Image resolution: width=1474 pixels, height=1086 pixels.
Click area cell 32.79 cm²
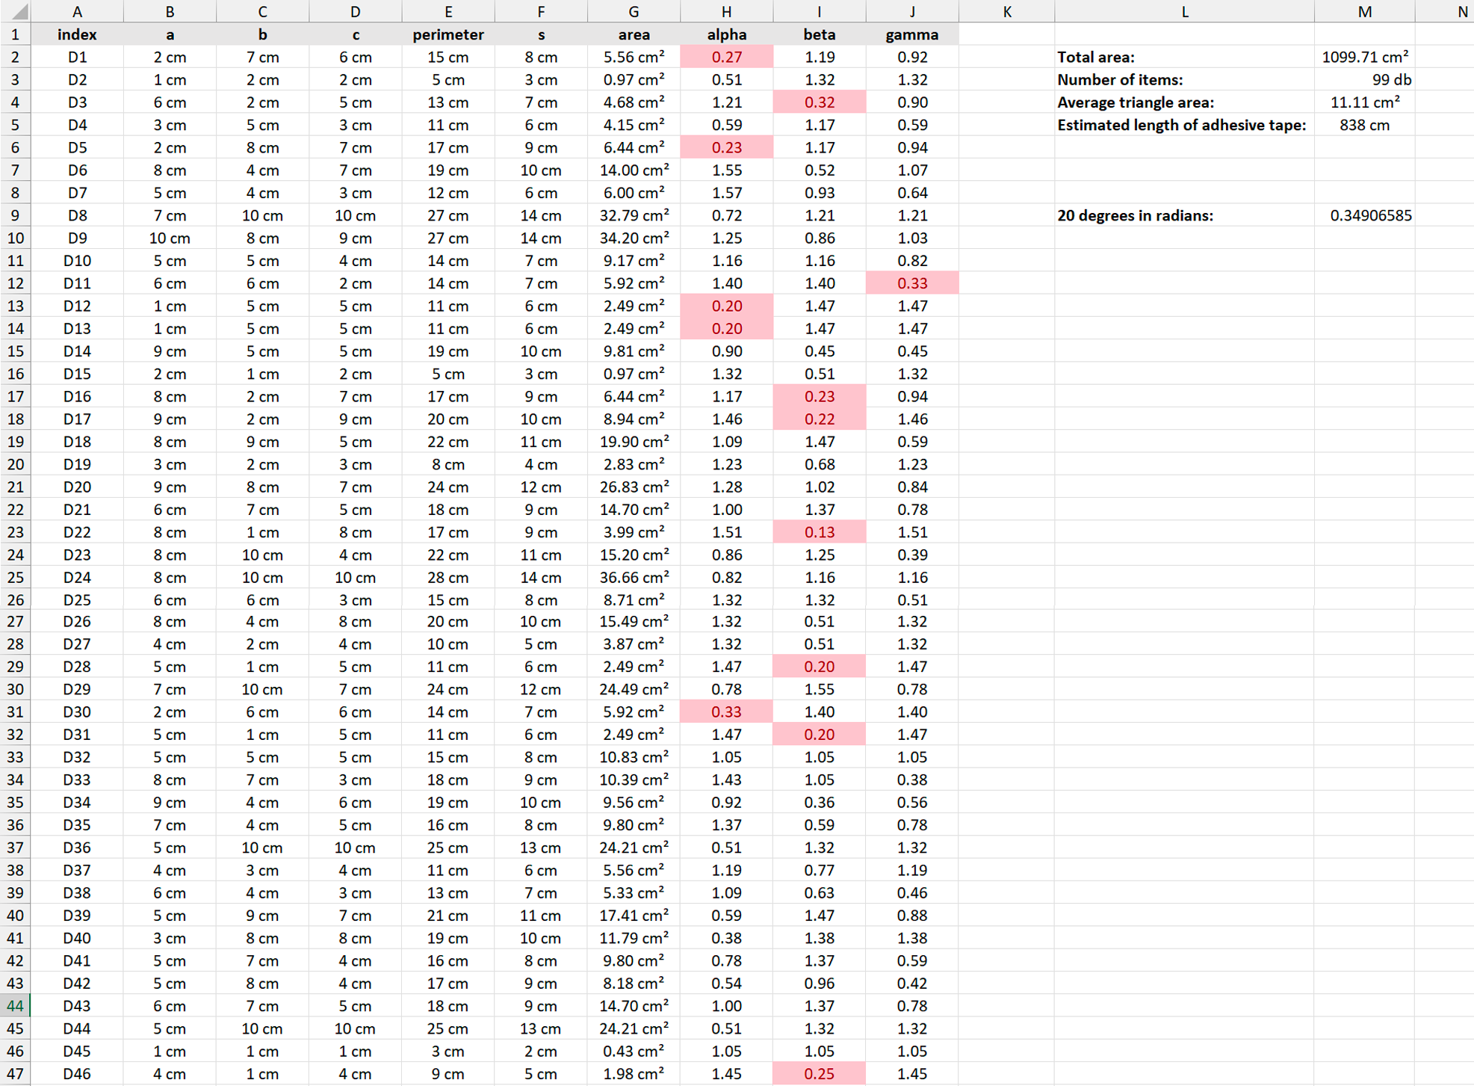(634, 215)
